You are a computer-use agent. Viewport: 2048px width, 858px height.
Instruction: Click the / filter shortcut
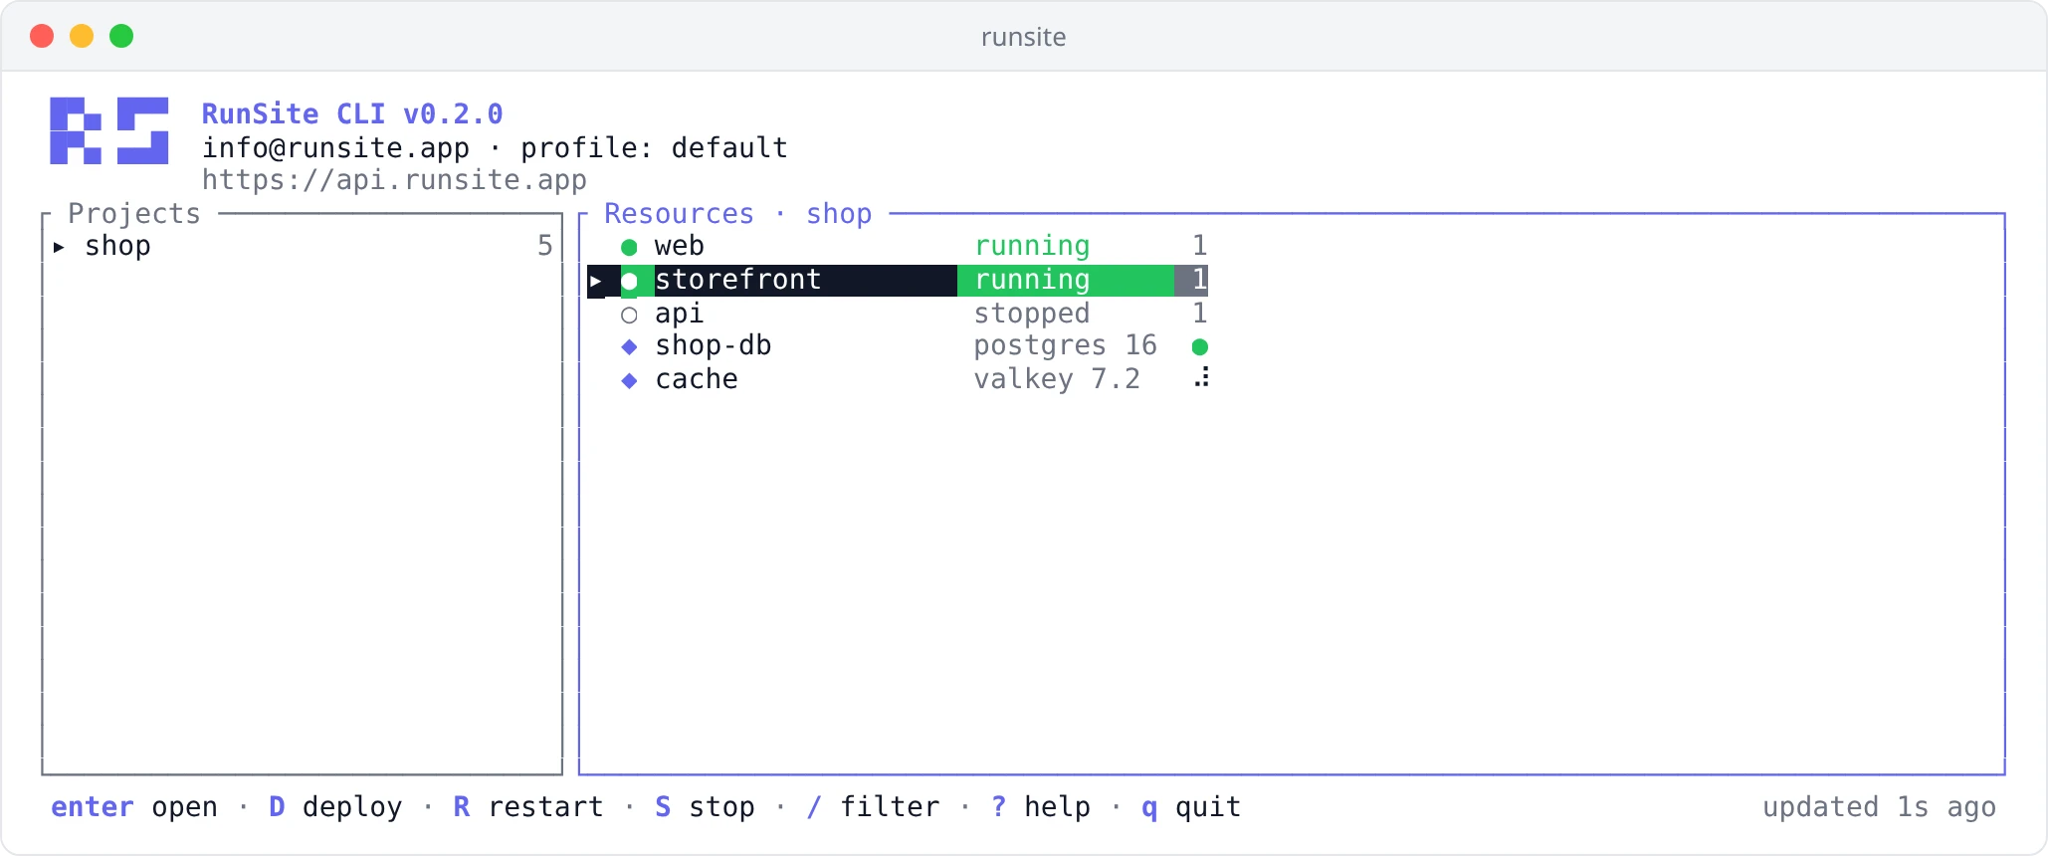point(873,807)
